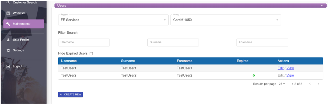This screenshot has width=328, height=105.
Task: Click the Settings gear icon
Action: tap(8, 51)
